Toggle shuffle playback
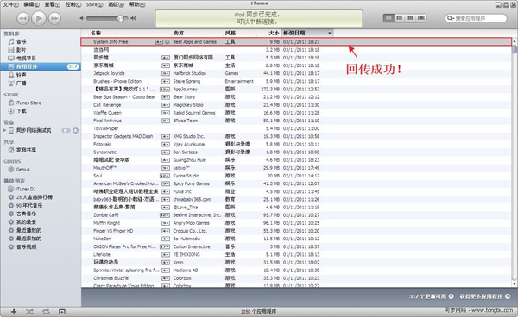 pos(29,311)
